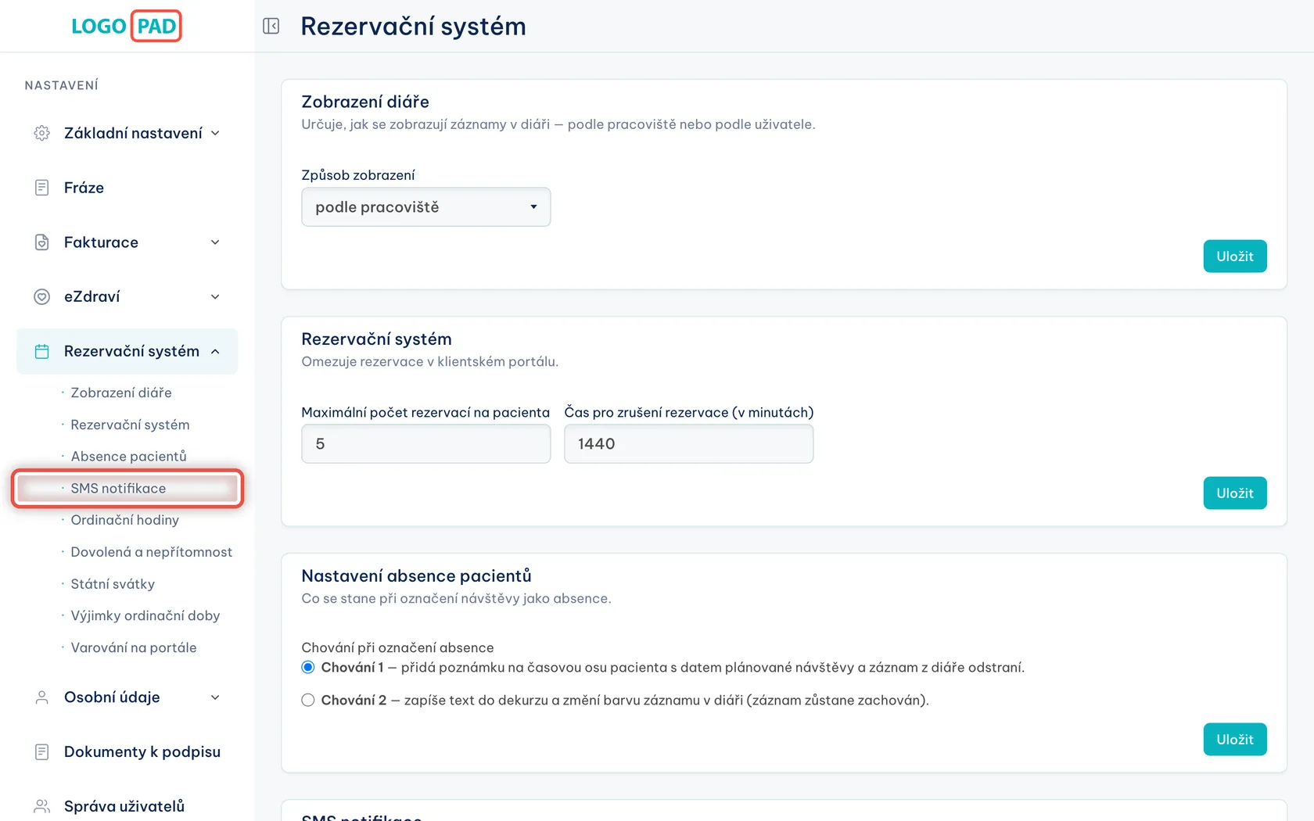The image size is (1314, 821).
Task: Open the Způsob zobrazení dropdown
Action: tap(426, 207)
